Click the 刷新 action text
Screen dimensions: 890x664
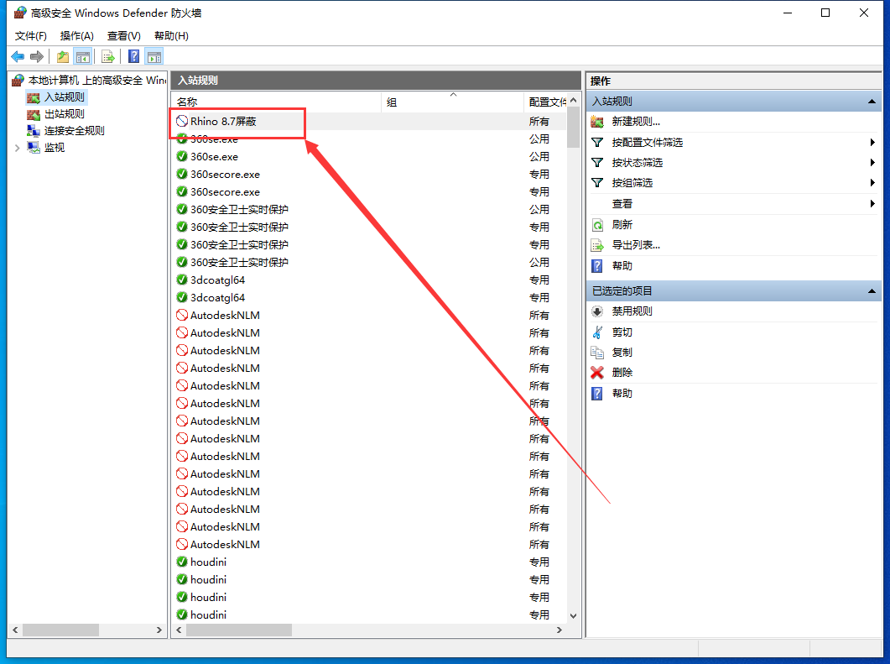(x=622, y=225)
